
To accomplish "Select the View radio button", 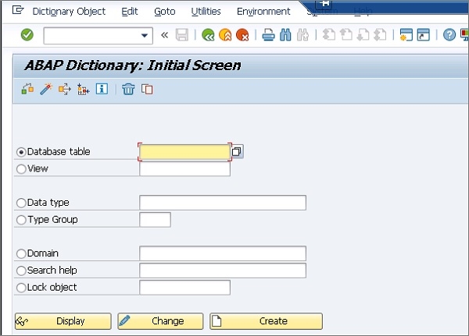I will click(x=21, y=169).
